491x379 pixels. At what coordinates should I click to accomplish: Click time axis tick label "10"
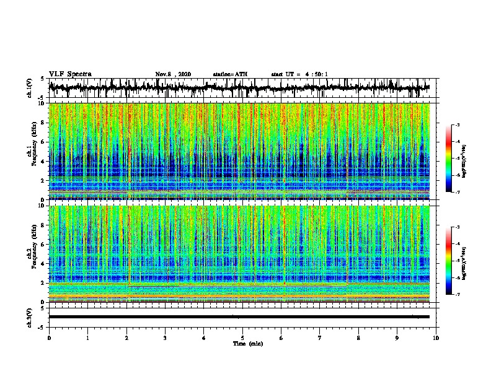[x=436, y=338]
